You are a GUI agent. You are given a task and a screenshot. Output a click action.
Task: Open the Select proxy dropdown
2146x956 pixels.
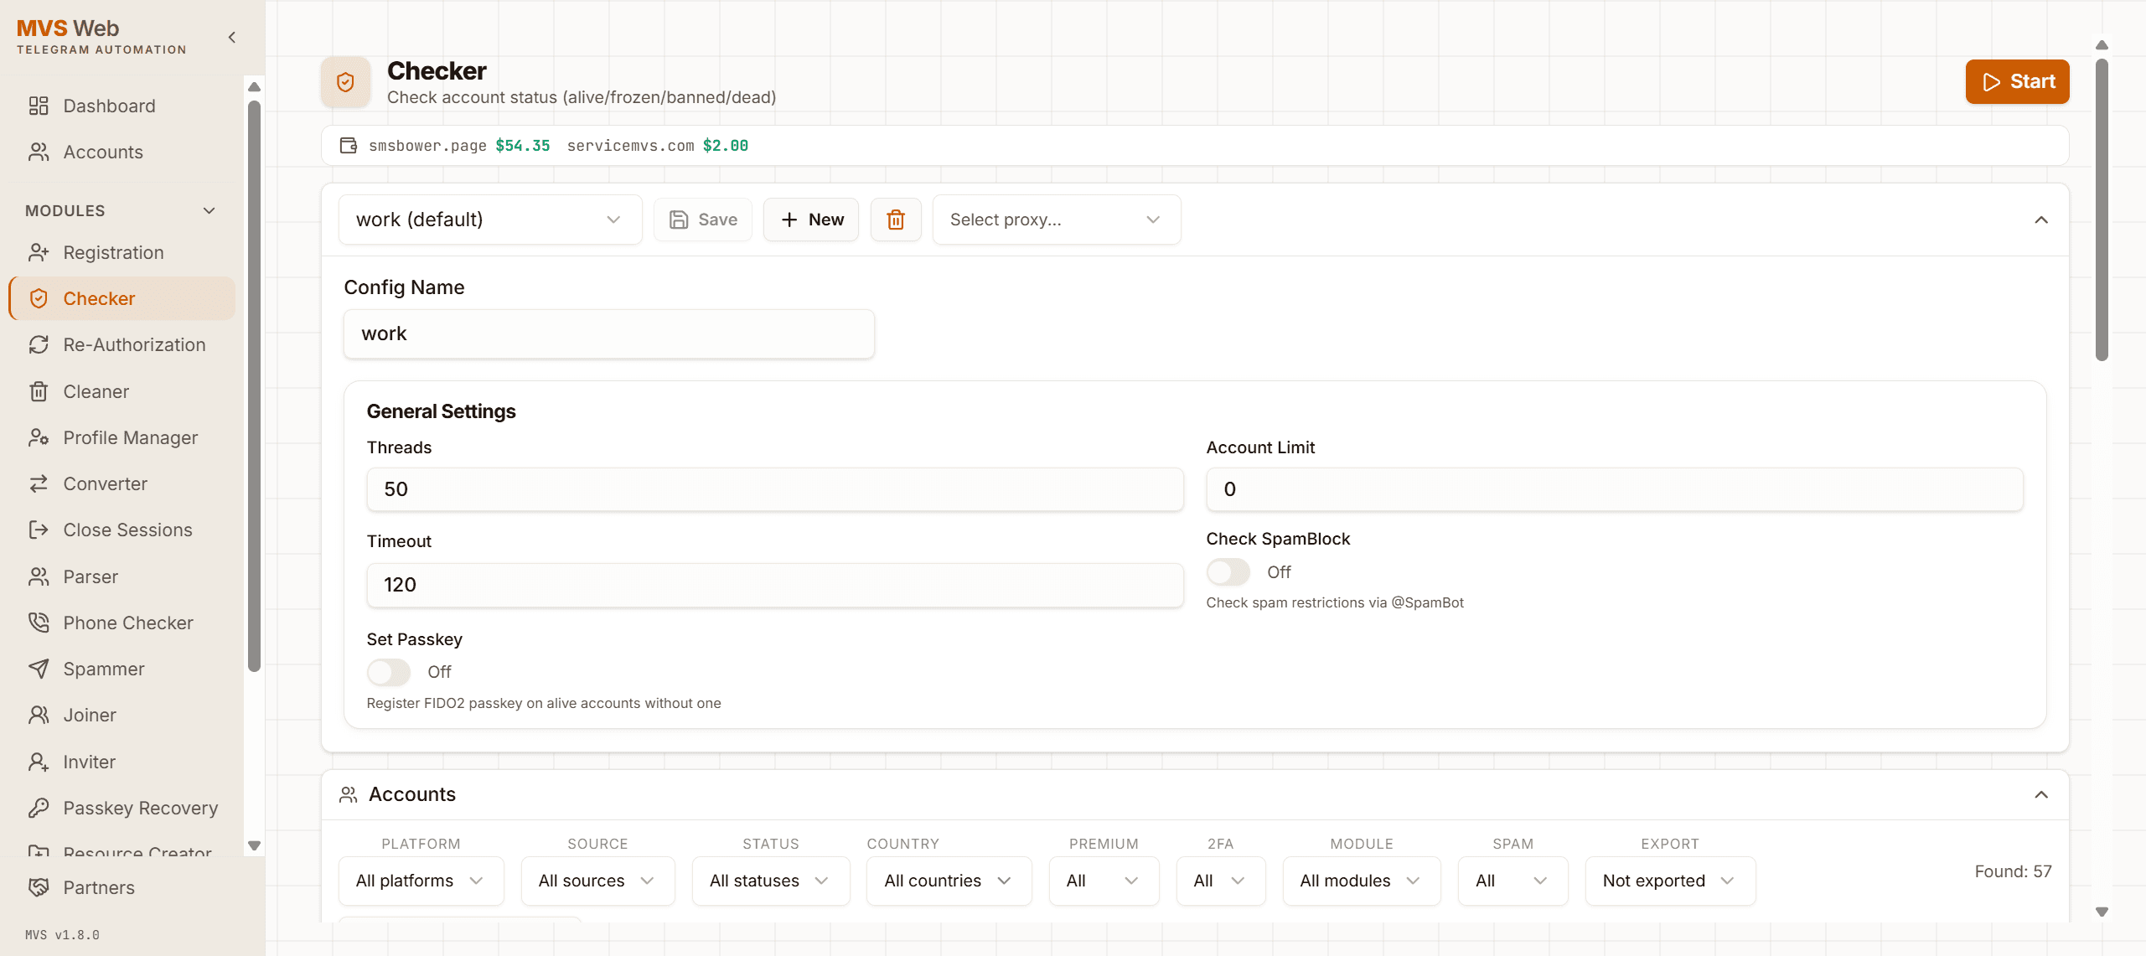tap(1057, 220)
